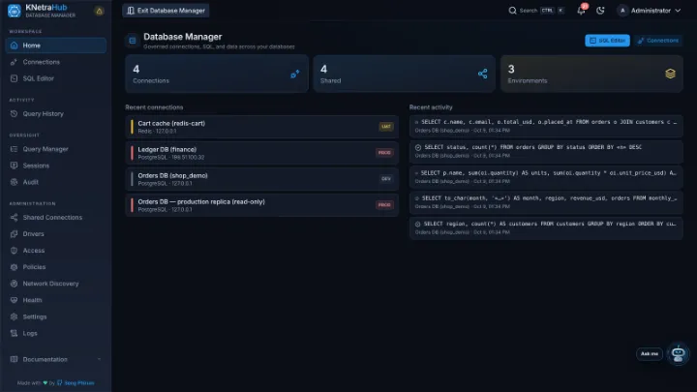Click the KNetraHub logo icon
The image size is (697, 392).
click(15, 11)
